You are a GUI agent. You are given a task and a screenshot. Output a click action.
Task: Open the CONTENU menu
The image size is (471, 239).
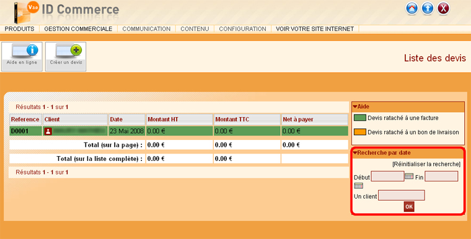tap(195, 29)
